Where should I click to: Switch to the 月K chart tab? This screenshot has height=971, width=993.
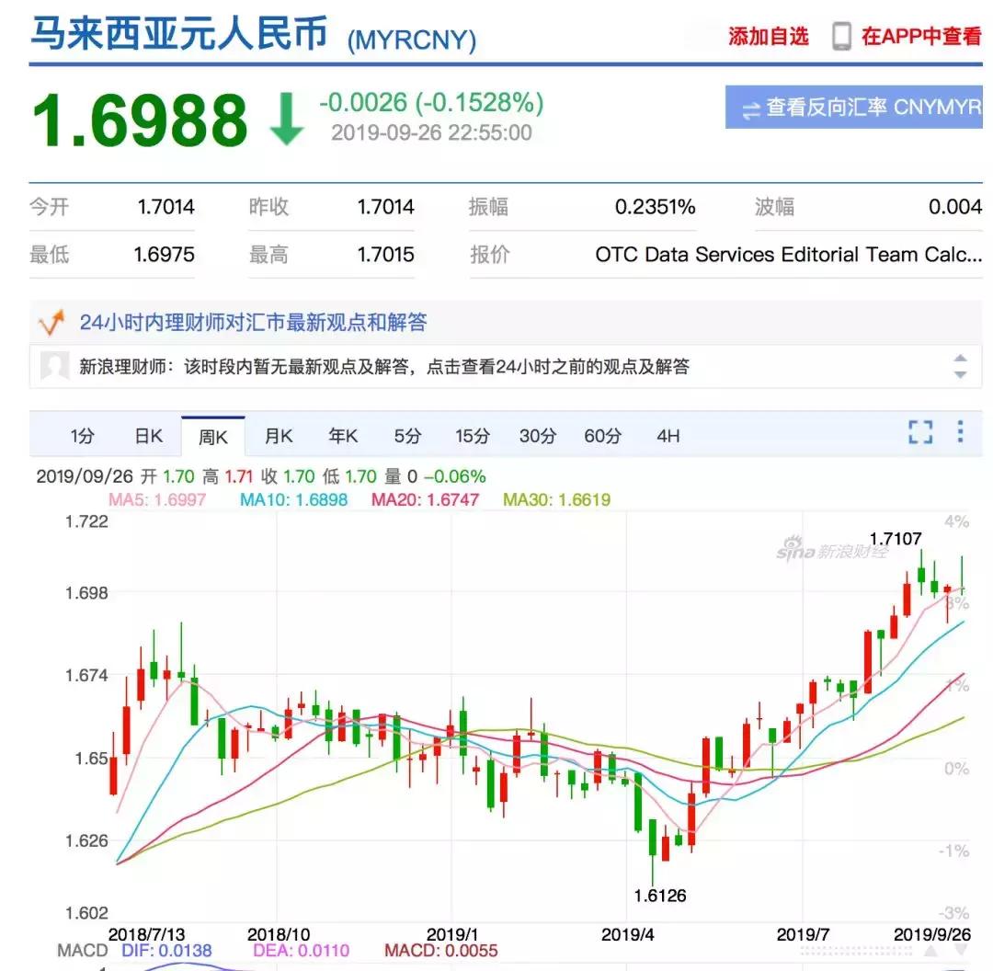tap(278, 435)
